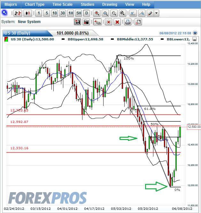Print the chart with printer icon
201x213 pixels.
(x=128, y=22)
